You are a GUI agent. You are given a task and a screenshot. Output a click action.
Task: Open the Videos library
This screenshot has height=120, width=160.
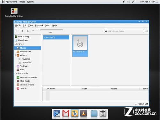[28, 55]
